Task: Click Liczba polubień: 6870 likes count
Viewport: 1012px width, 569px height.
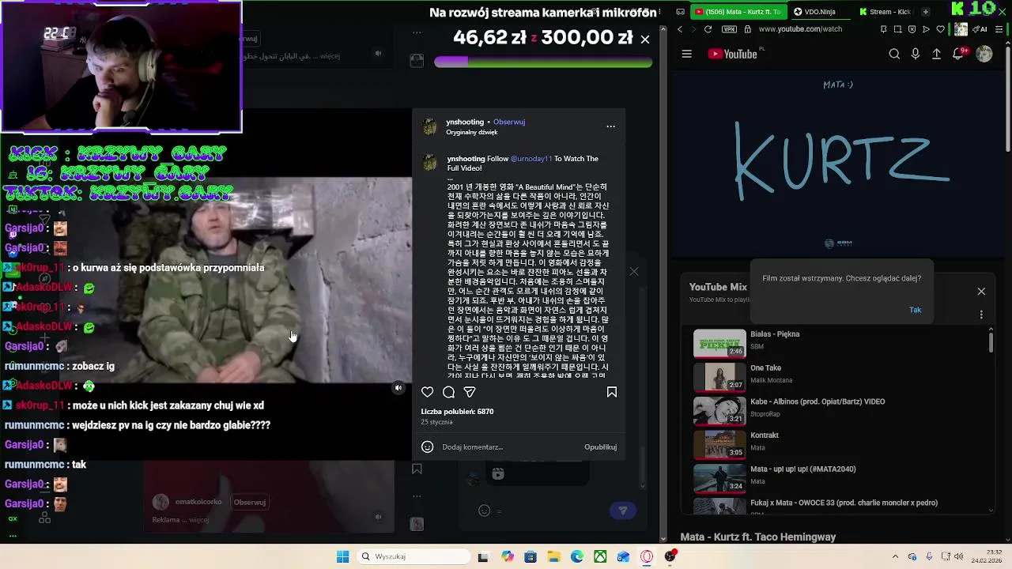Action: click(457, 412)
